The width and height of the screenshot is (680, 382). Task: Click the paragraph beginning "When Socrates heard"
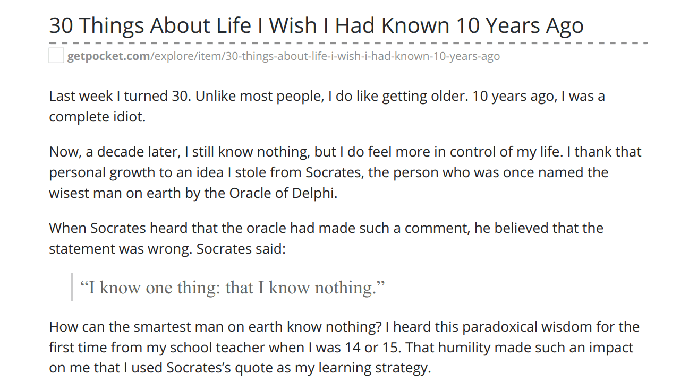326,238
